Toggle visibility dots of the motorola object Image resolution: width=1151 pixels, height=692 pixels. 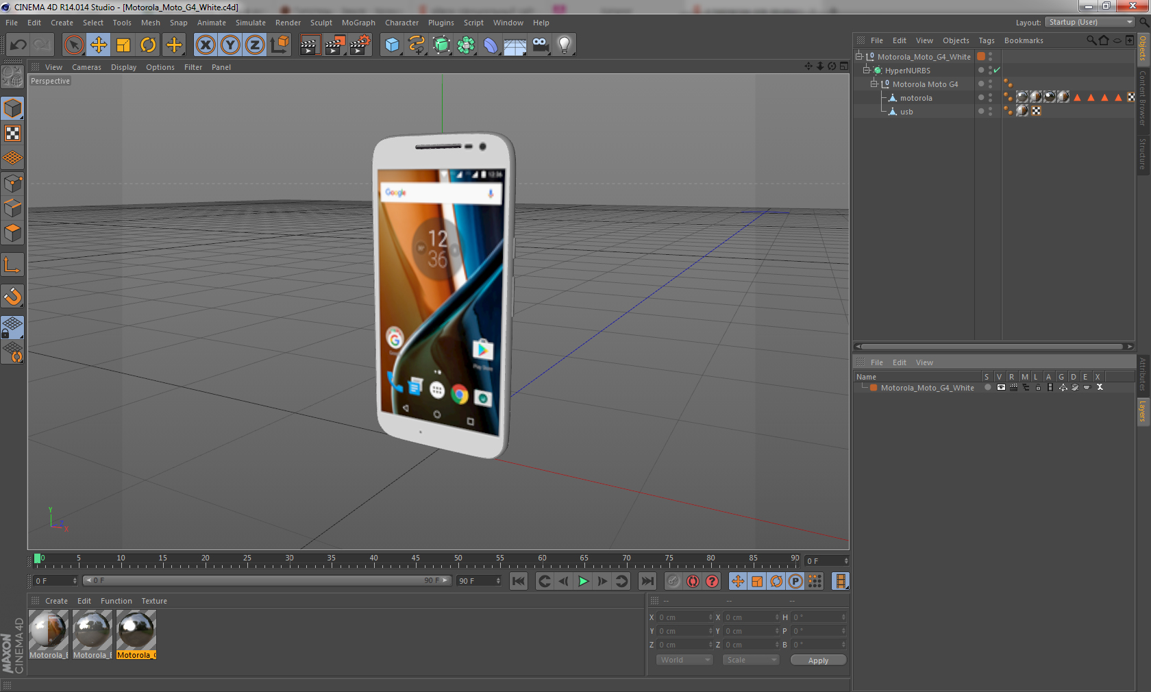pos(990,97)
